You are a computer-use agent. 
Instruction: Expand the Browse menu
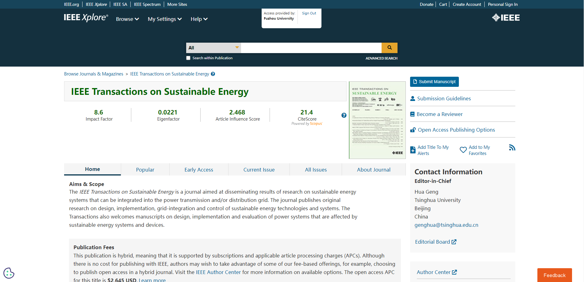[127, 19]
